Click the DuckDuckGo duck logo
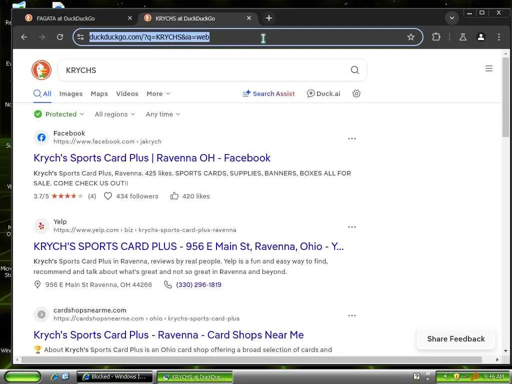 pos(41,70)
